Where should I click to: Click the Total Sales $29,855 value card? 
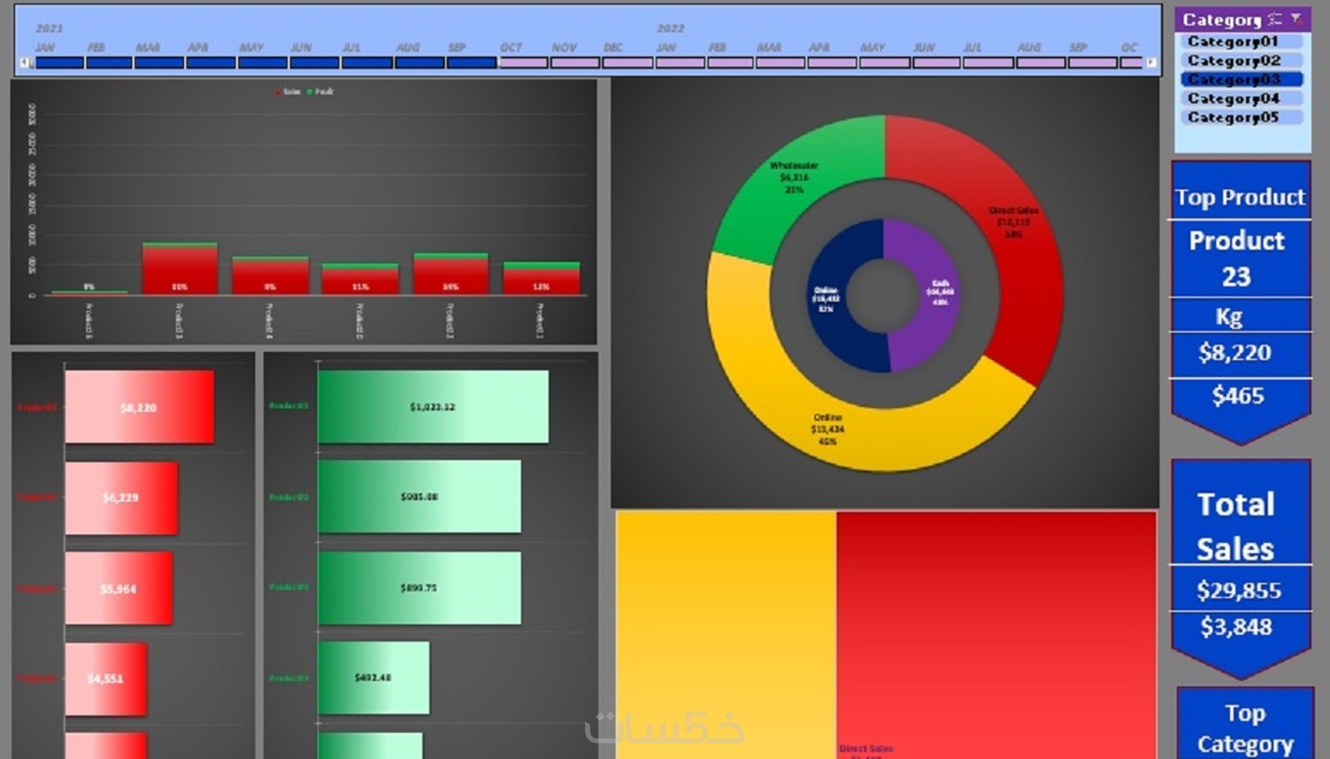point(1239,590)
